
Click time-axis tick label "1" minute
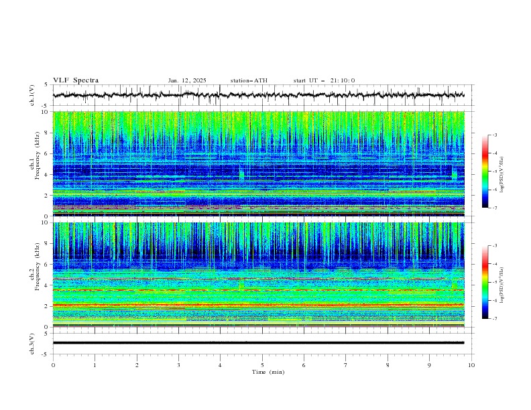pyautogui.click(x=95, y=365)
